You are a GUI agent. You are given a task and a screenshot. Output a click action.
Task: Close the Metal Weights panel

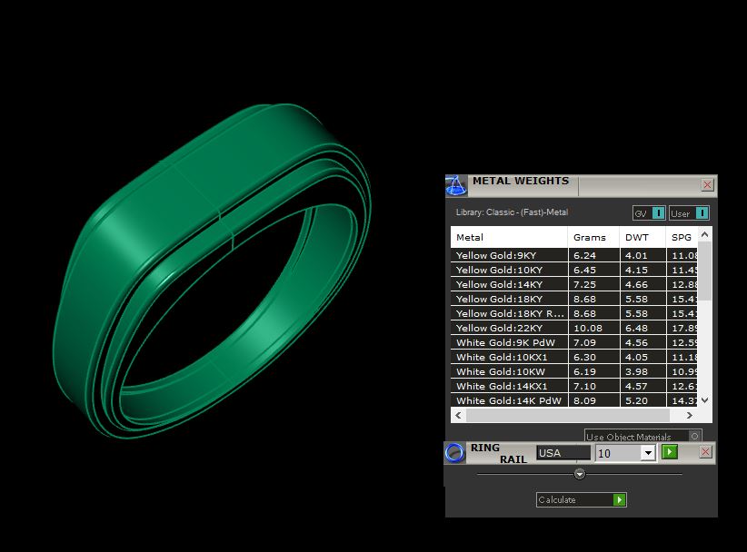click(707, 184)
